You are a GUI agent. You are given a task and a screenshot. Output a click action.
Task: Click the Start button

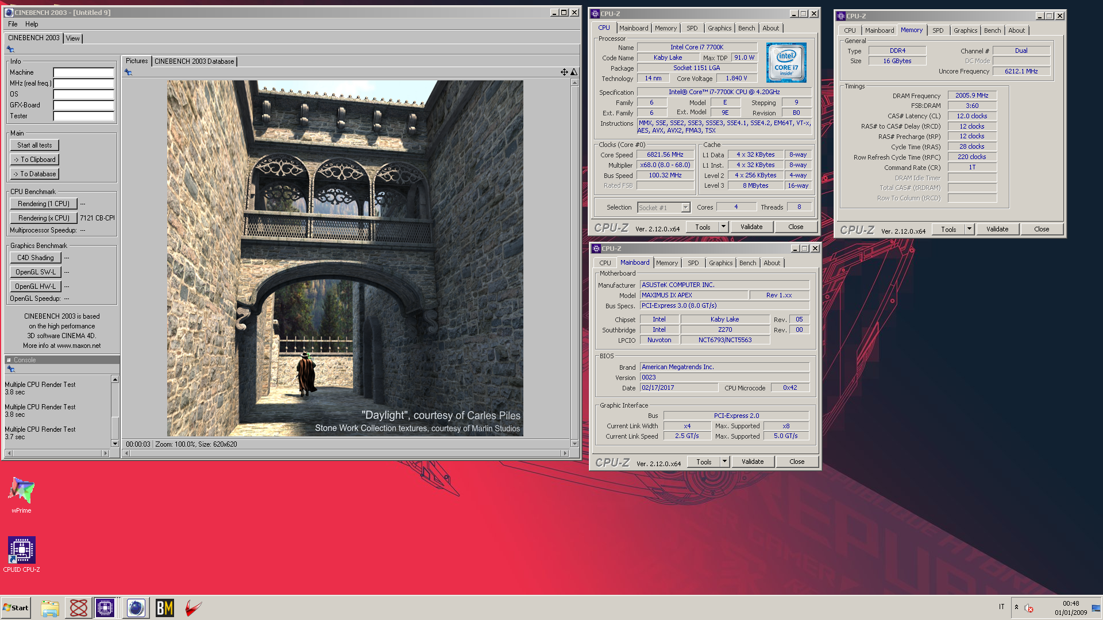16,608
